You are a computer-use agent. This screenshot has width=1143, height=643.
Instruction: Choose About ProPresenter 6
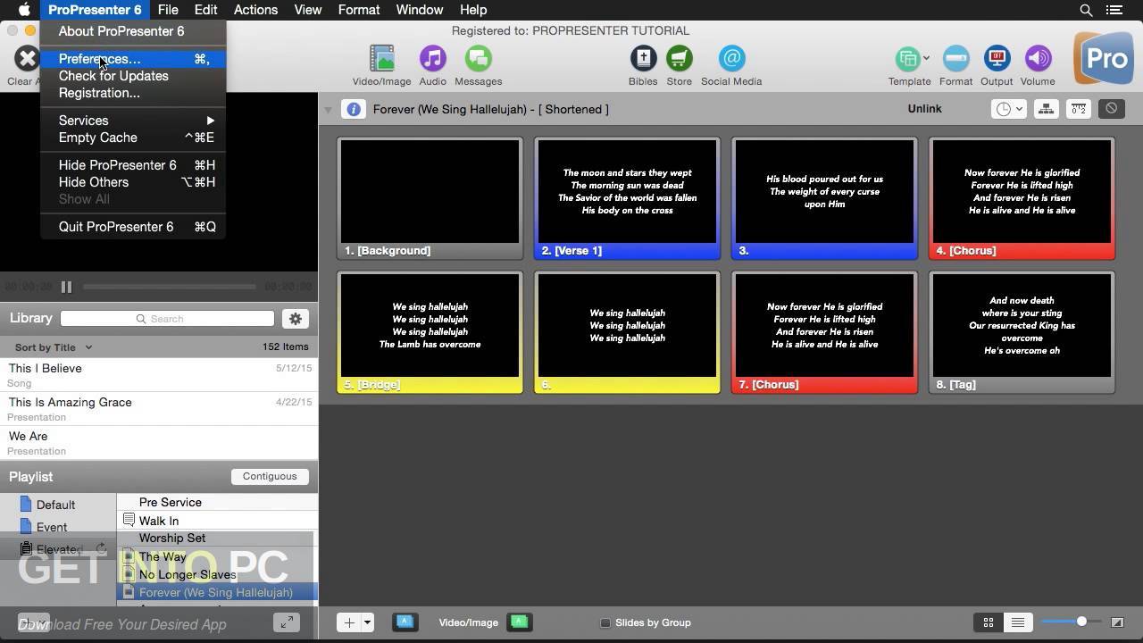[132, 31]
